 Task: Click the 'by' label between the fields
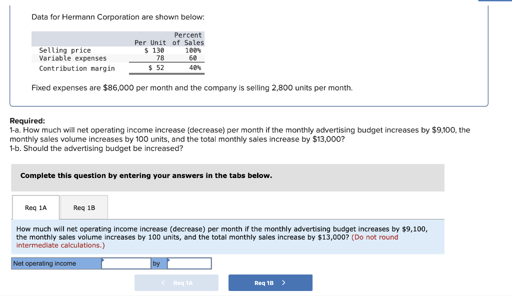point(158,263)
